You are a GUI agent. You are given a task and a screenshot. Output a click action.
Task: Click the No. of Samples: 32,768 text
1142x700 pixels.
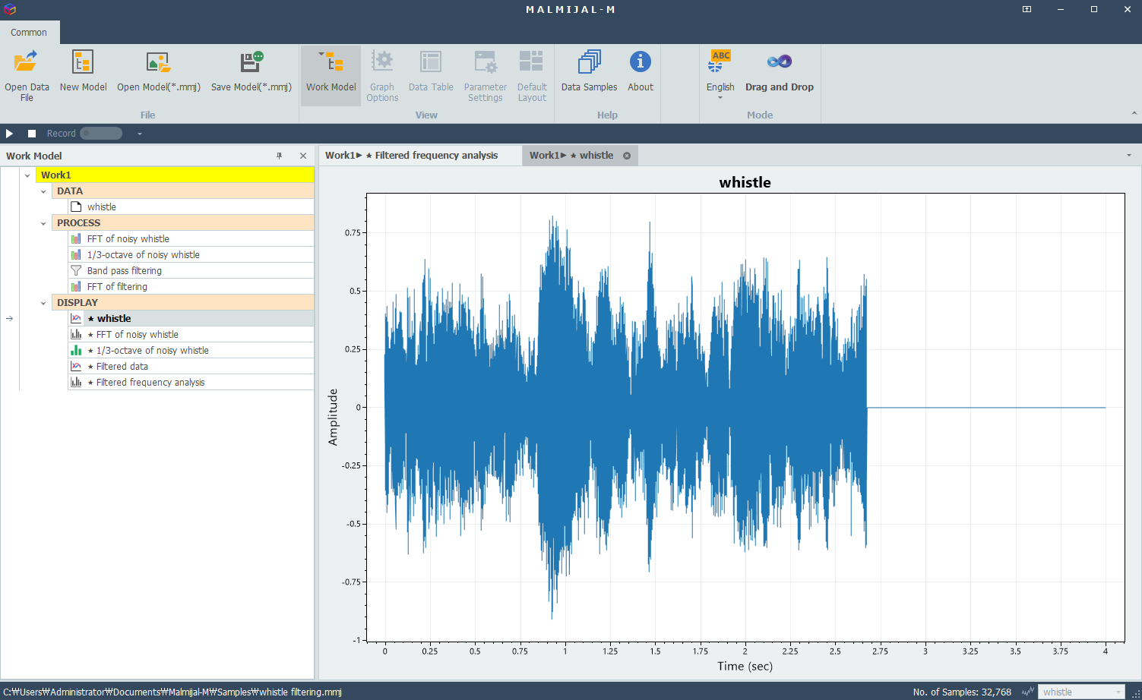coord(962,692)
